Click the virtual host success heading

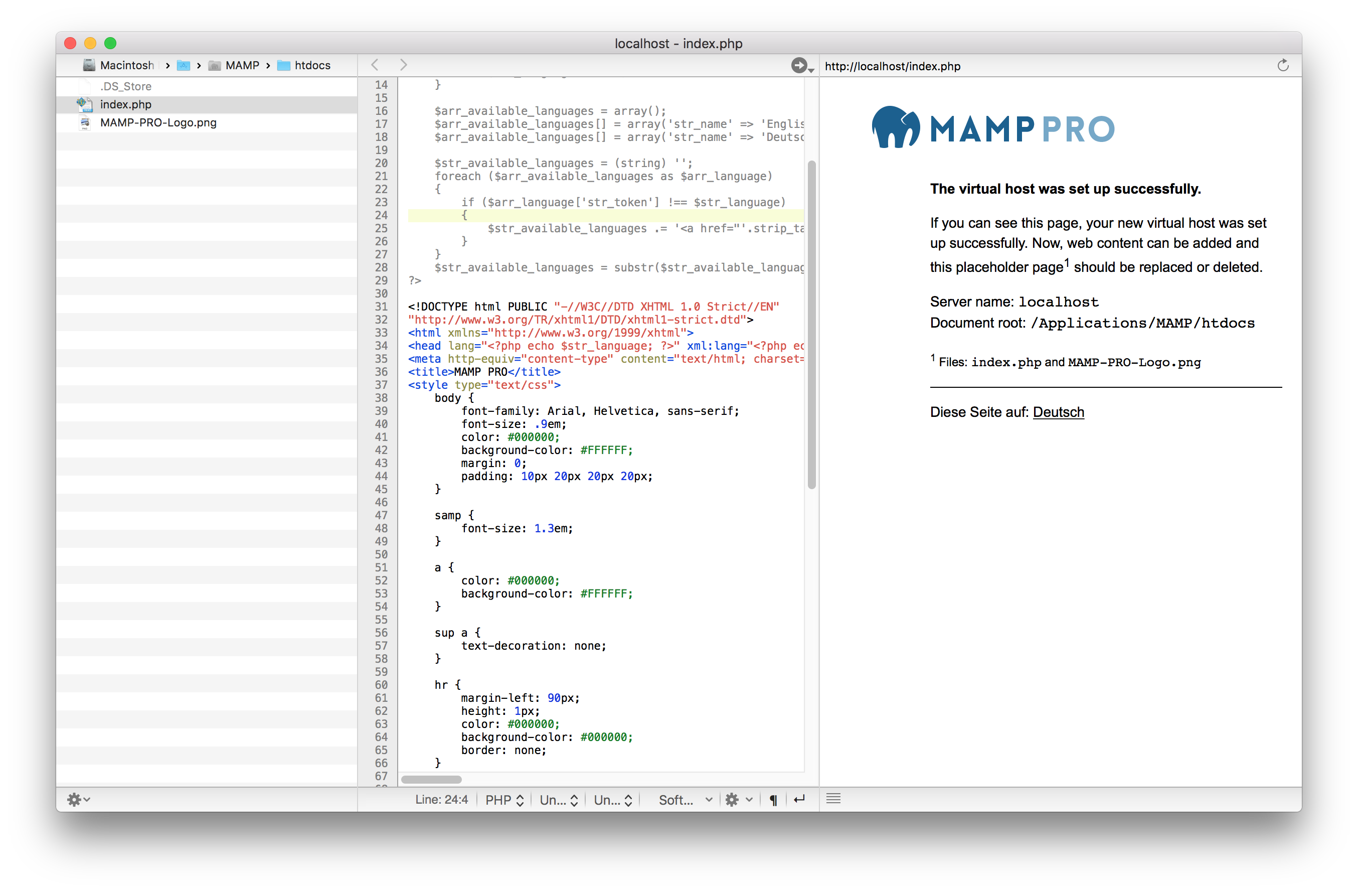[x=1065, y=189]
